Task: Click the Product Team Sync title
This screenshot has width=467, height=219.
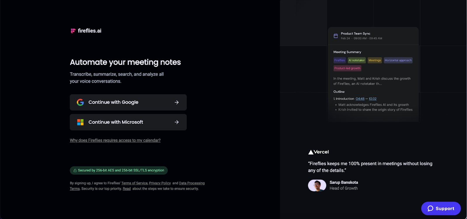Action: pos(356,33)
